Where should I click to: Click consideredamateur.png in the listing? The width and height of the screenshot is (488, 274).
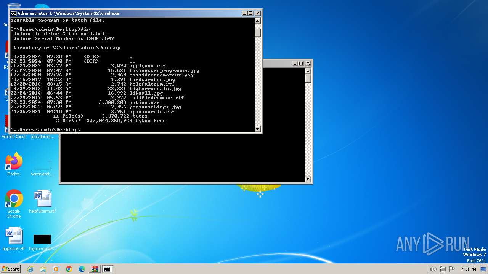click(x=161, y=75)
